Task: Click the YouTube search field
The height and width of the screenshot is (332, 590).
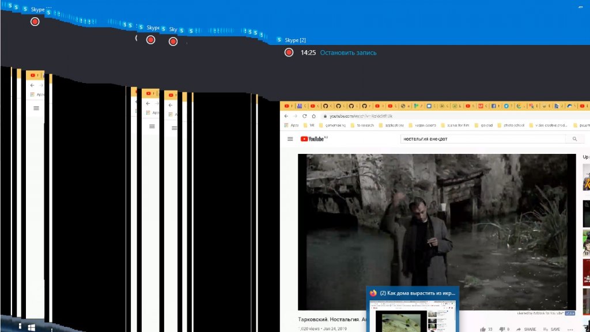Action: click(483, 139)
